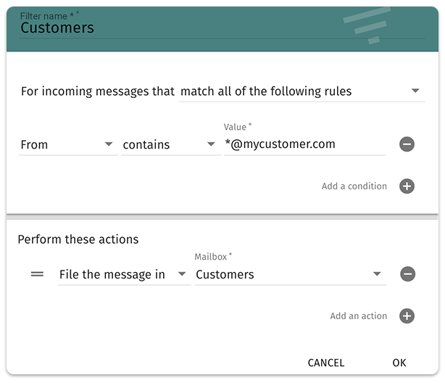Screen dimensions: 445x383
Task: Click the plus icon to add an action
Action: tap(407, 316)
